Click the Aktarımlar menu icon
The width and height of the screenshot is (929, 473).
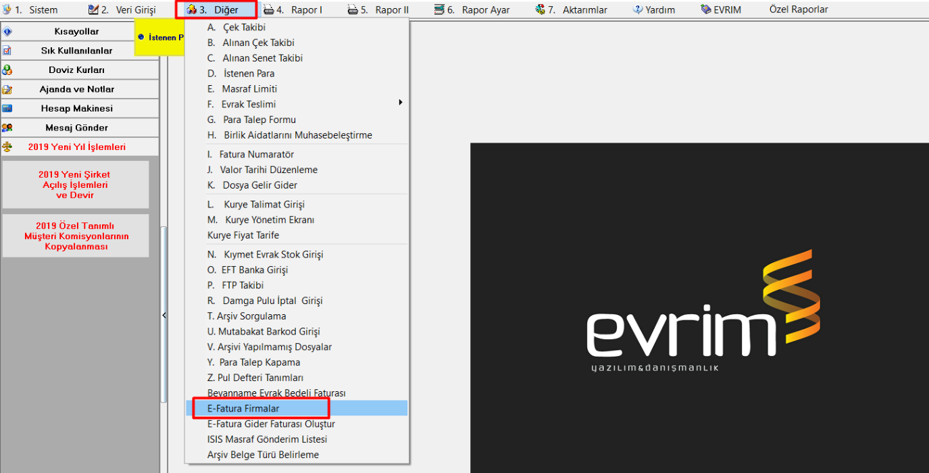tap(540, 9)
